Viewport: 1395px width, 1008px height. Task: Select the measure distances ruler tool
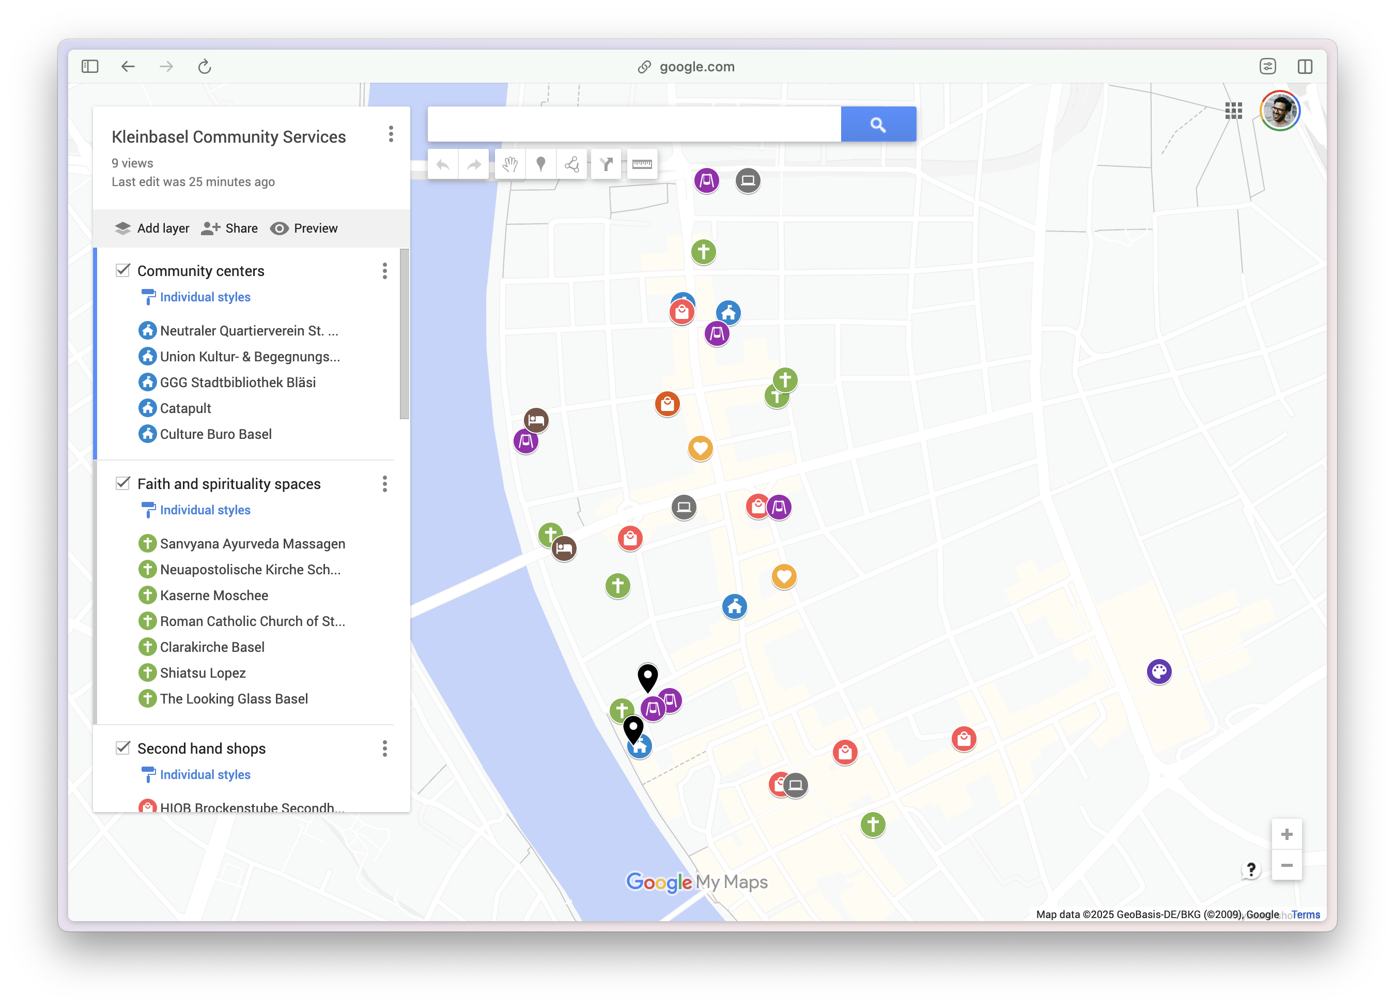tap(642, 164)
